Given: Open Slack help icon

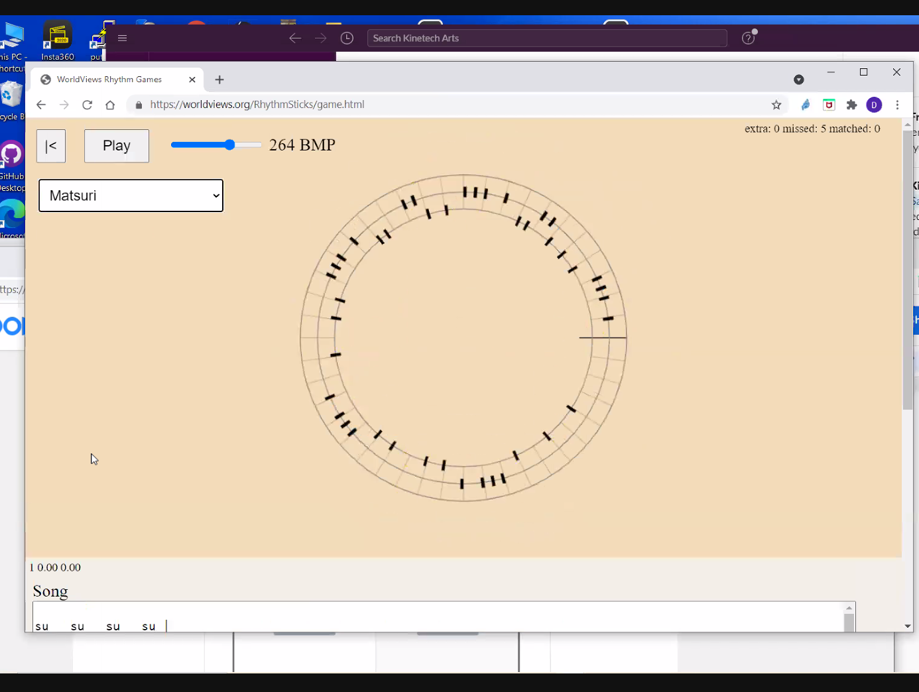Looking at the screenshot, I should tap(749, 38).
